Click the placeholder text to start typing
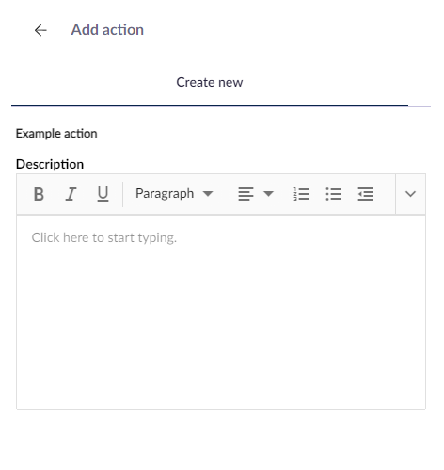The image size is (444, 470). coord(104,237)
